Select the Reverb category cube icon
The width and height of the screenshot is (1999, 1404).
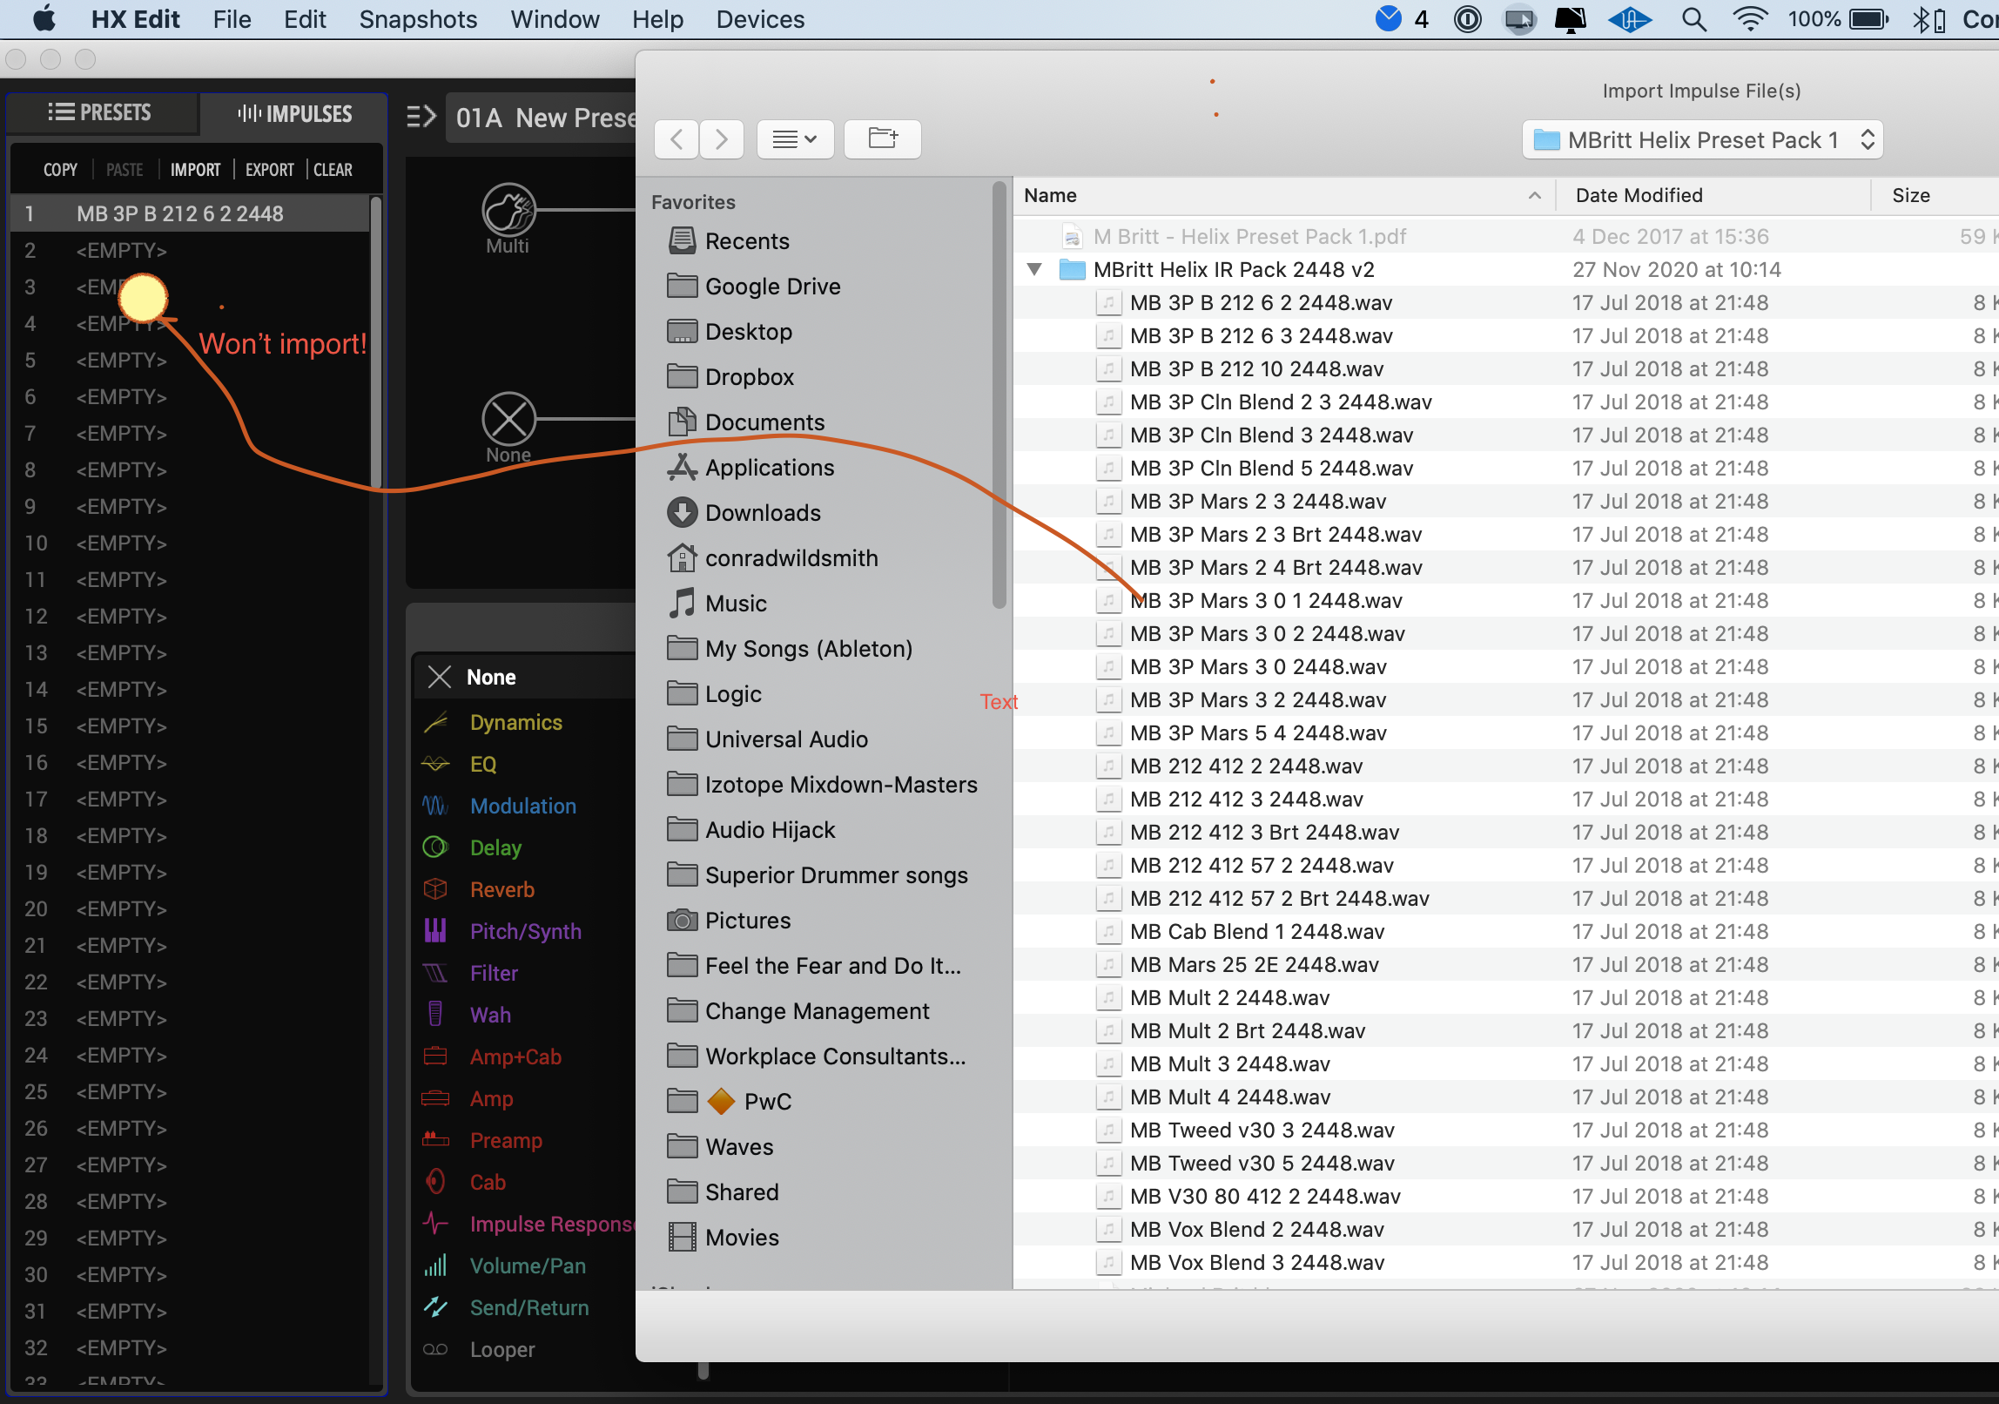click(435, 889)
